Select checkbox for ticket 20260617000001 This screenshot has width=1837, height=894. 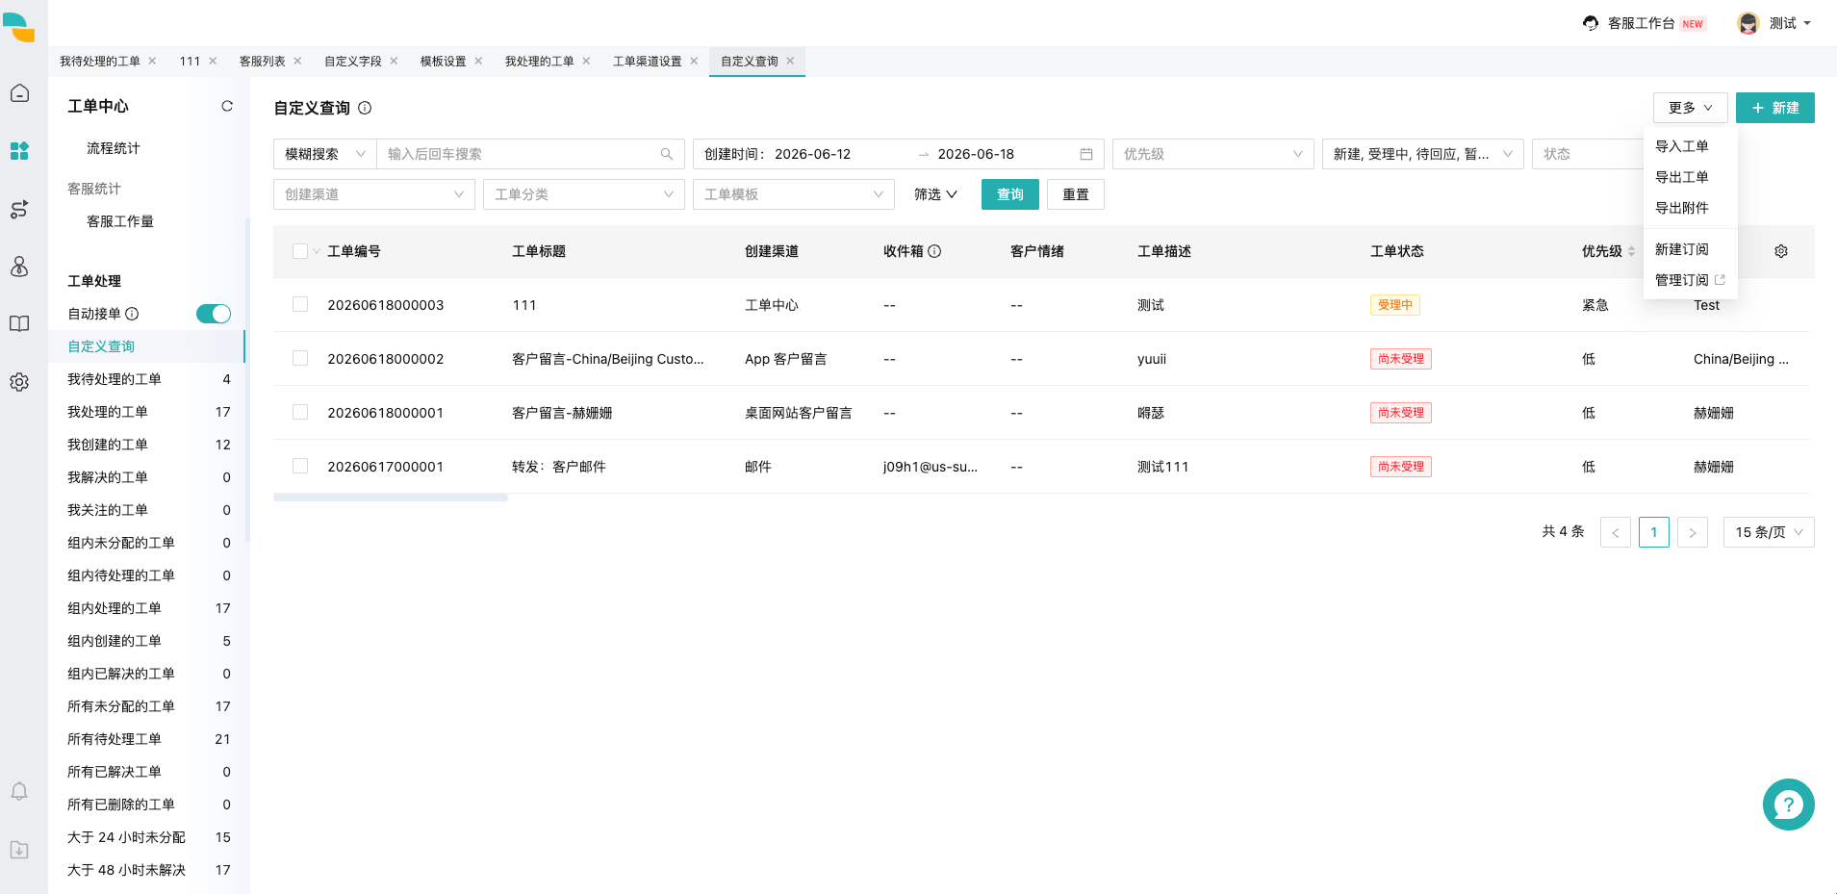pyautogui.click(x=300, y=467)
